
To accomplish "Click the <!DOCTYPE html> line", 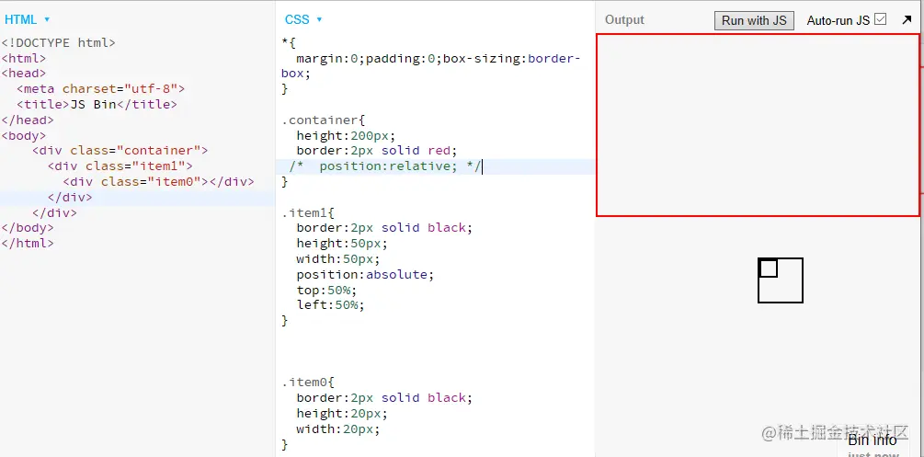I will click(x=58, y=42).
